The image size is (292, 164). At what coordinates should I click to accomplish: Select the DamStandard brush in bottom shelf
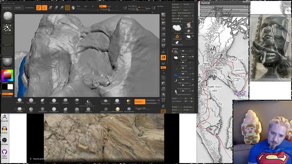tap(31, 101)
